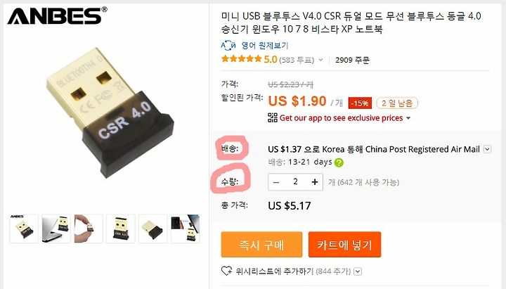Click the green question mark beside delivery days
This screenshot has width=506, height=289.
pos(339,162)
